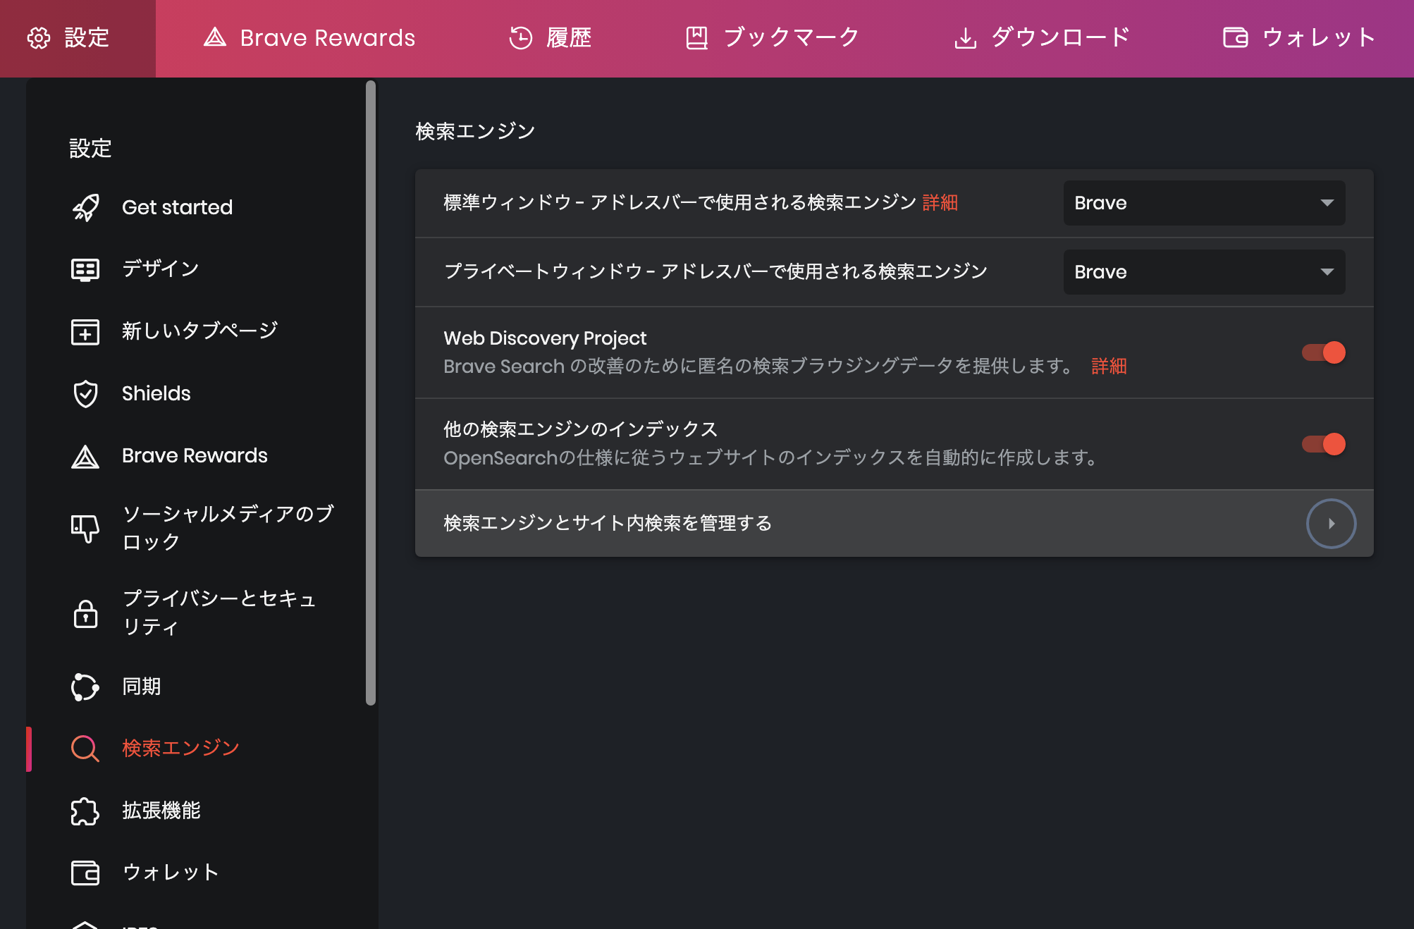
Task: Click the ソーシャルメディアのブロック thumbs-down icon
Action: [85, 528]
